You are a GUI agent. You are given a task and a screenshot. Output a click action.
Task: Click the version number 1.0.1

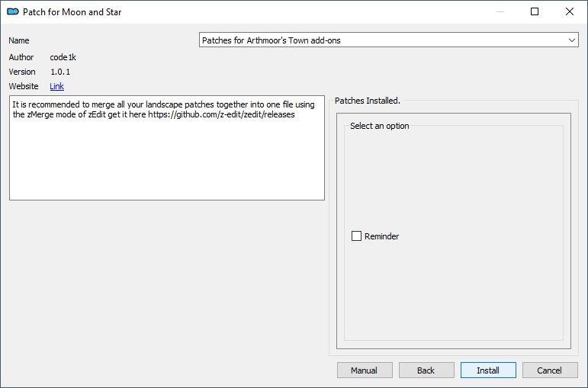tap(60, 72)
